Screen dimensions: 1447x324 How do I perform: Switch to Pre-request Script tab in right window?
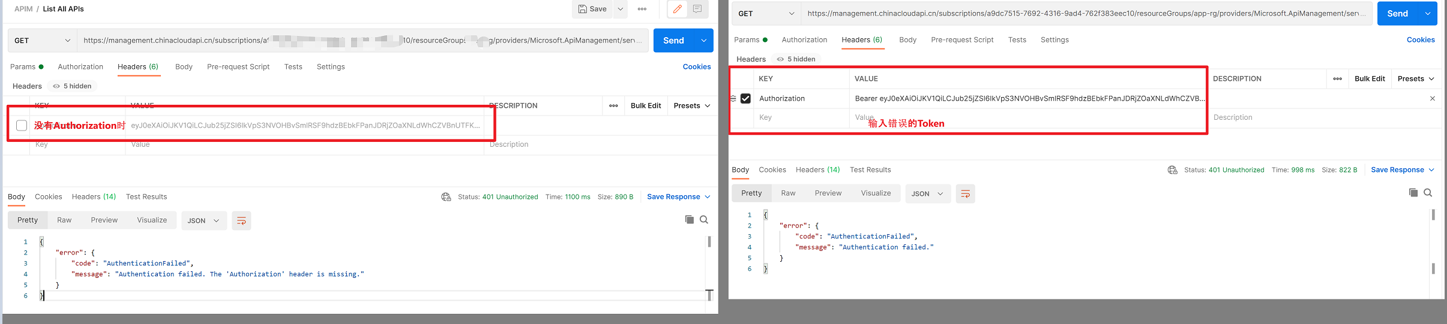pos(962,40)
